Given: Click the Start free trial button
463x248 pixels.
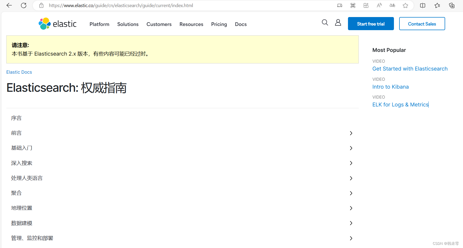Looking at the screenshot, I should coord(371,24).
